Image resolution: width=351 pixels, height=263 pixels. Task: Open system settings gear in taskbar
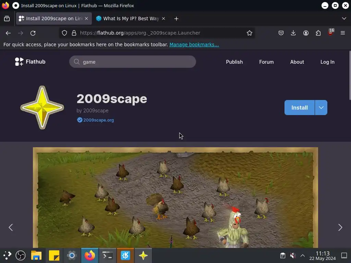pyautogui.click(x=72, y=255)
